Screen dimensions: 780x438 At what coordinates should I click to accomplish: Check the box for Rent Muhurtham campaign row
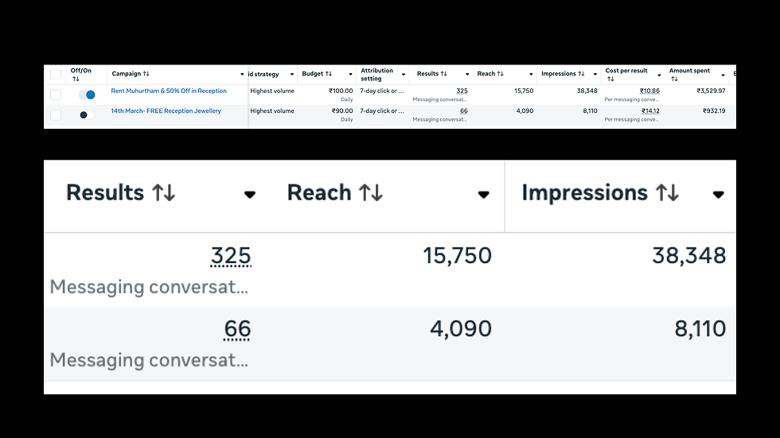[x=55, y=95]
